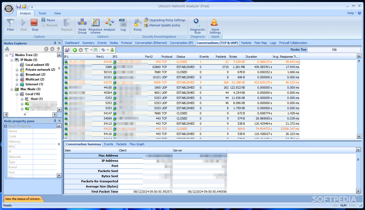The image size is (365, 210).
Task: Choose Manual Update policy
Action: point(162,25)
